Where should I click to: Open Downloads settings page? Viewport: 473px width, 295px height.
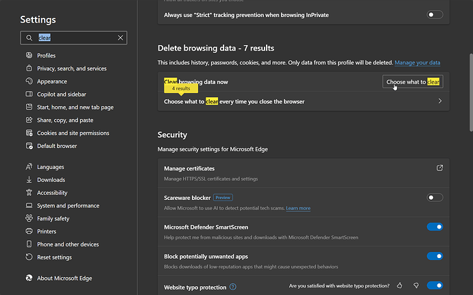coord(51,180)
